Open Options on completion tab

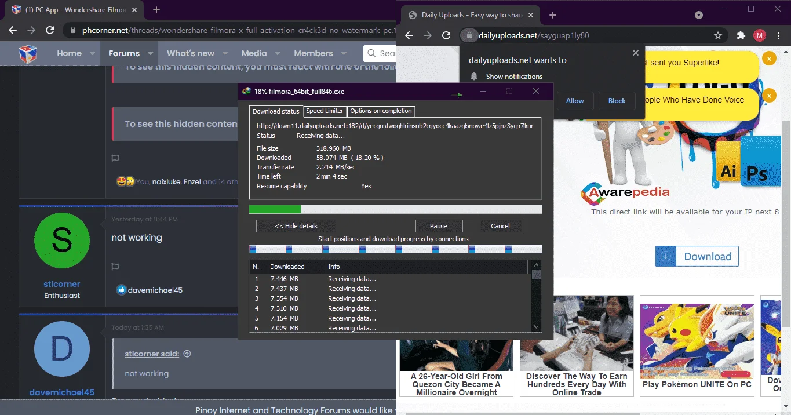381,111
